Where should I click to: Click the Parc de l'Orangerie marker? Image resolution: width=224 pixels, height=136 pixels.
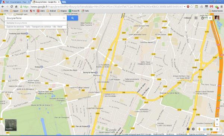(62, 115)
